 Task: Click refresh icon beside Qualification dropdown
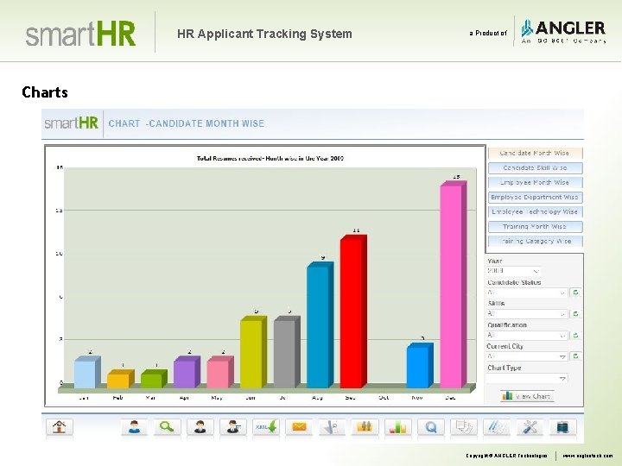pyautogui.click(x=575, y=335)
